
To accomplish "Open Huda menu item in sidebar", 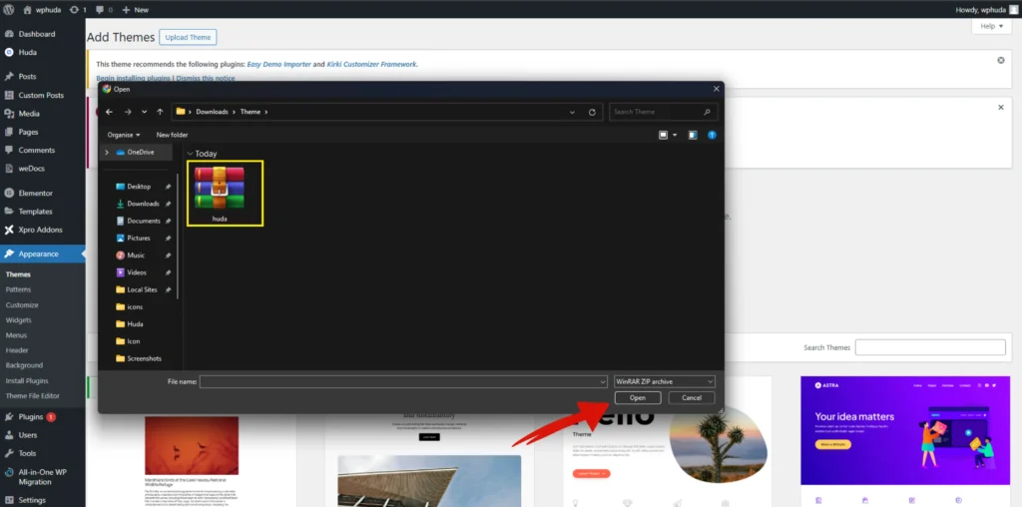I will [27, 52].
